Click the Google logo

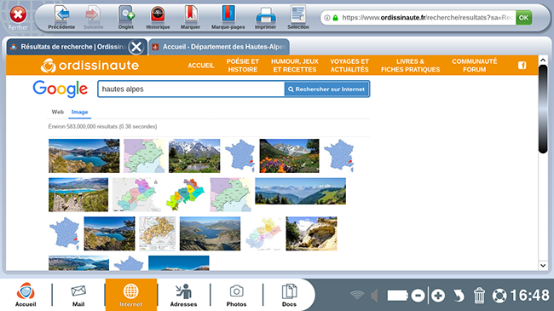pyautogui.click(x=60, y=89)
